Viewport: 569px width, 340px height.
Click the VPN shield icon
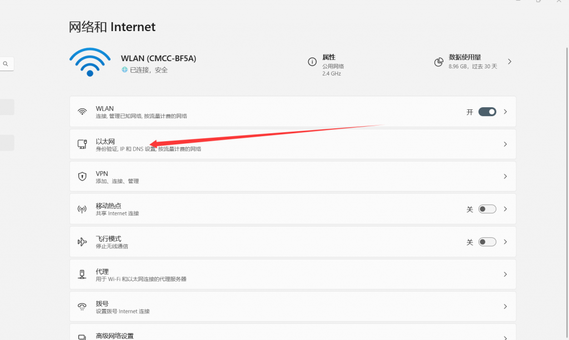pos(82,177)
